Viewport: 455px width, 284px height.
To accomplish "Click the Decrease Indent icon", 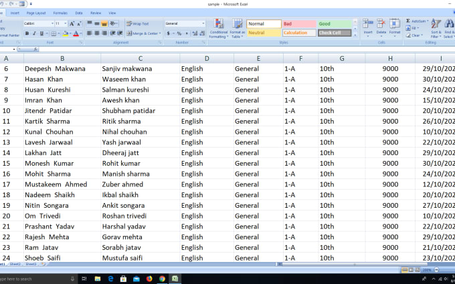I will pyautogui.click(x=113, y=33).
